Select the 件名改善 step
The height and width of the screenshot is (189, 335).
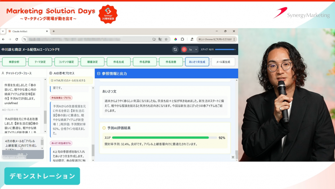coord(171,62)
